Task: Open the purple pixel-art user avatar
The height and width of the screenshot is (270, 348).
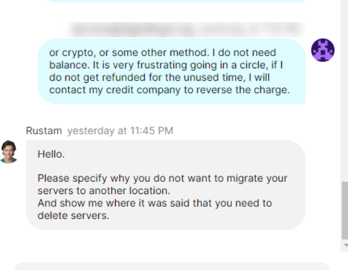Action: (x=323, y=50)
